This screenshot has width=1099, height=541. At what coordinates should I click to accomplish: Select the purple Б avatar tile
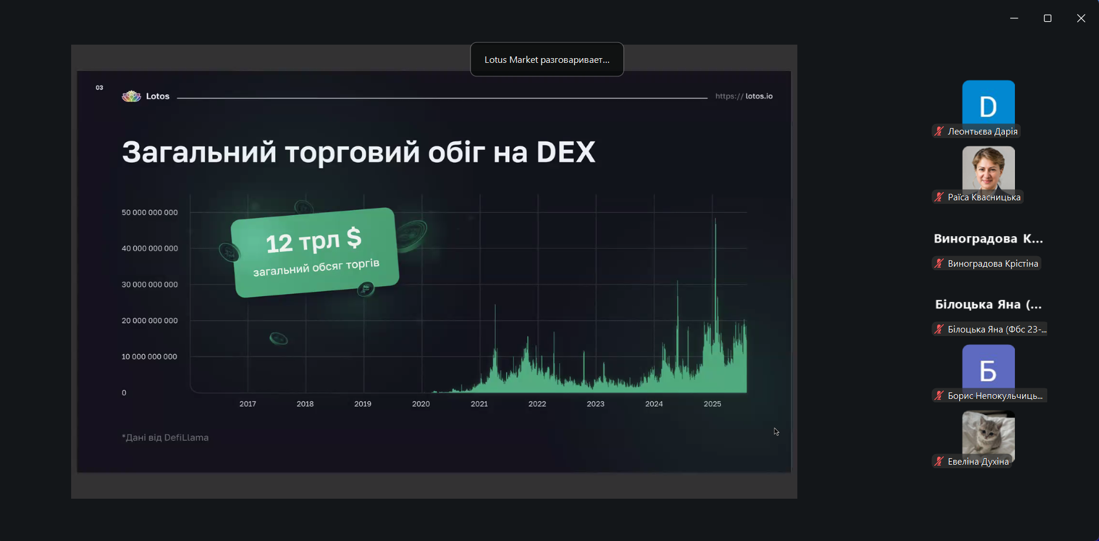988,367
